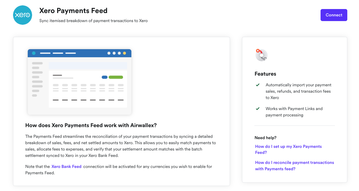Click the dashboard illustration thumbnail
This screenshot has width=359, height=191.
pyautogui.click(x=80, y=82)
